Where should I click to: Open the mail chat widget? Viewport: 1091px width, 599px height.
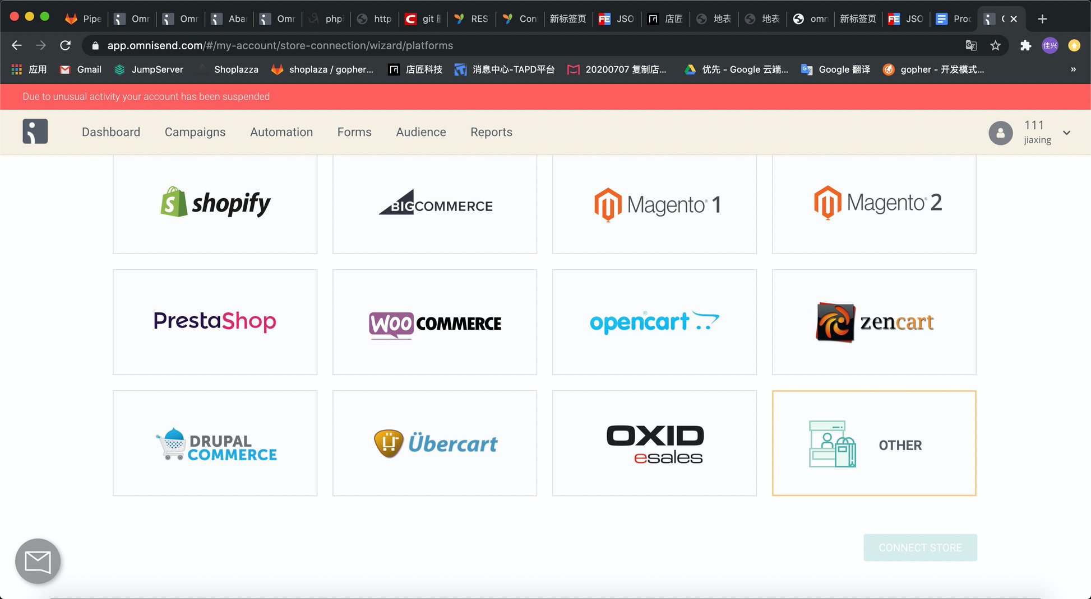pyautogui.click(x=38, y=561)
